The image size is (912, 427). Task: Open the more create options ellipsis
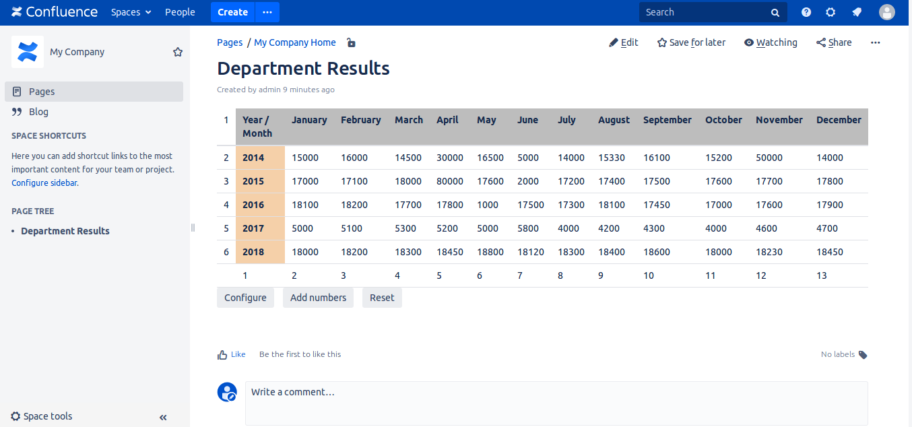coord(267,12)
